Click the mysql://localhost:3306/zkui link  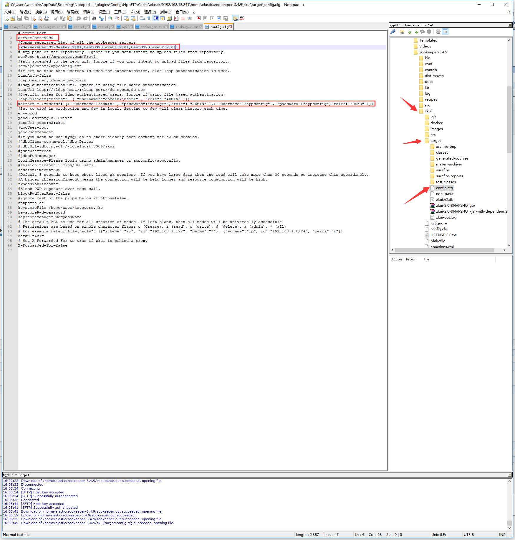coord(83,146)
